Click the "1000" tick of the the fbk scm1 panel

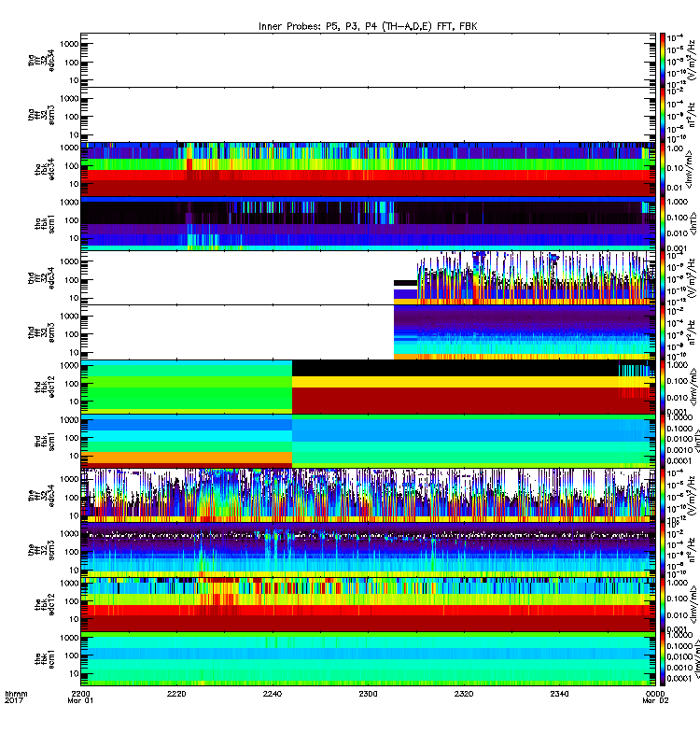tap(69, 638)
